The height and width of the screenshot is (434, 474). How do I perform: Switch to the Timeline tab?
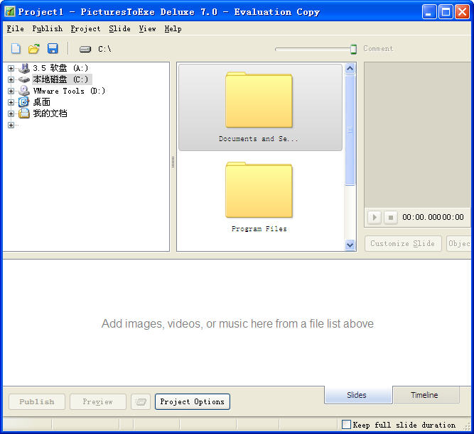coord(426,395)
